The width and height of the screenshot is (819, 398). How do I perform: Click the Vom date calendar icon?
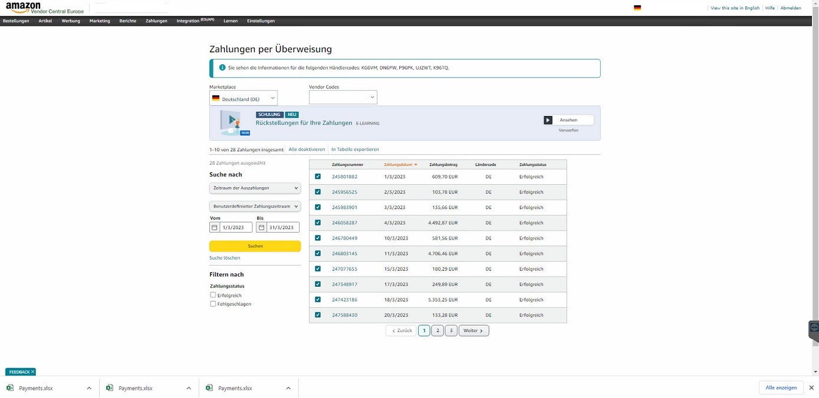click(215, 227)
